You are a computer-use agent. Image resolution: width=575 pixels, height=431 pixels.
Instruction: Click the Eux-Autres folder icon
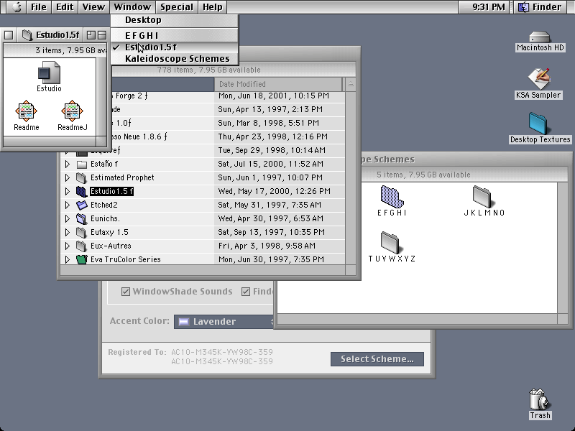click(x=81, y=246)
